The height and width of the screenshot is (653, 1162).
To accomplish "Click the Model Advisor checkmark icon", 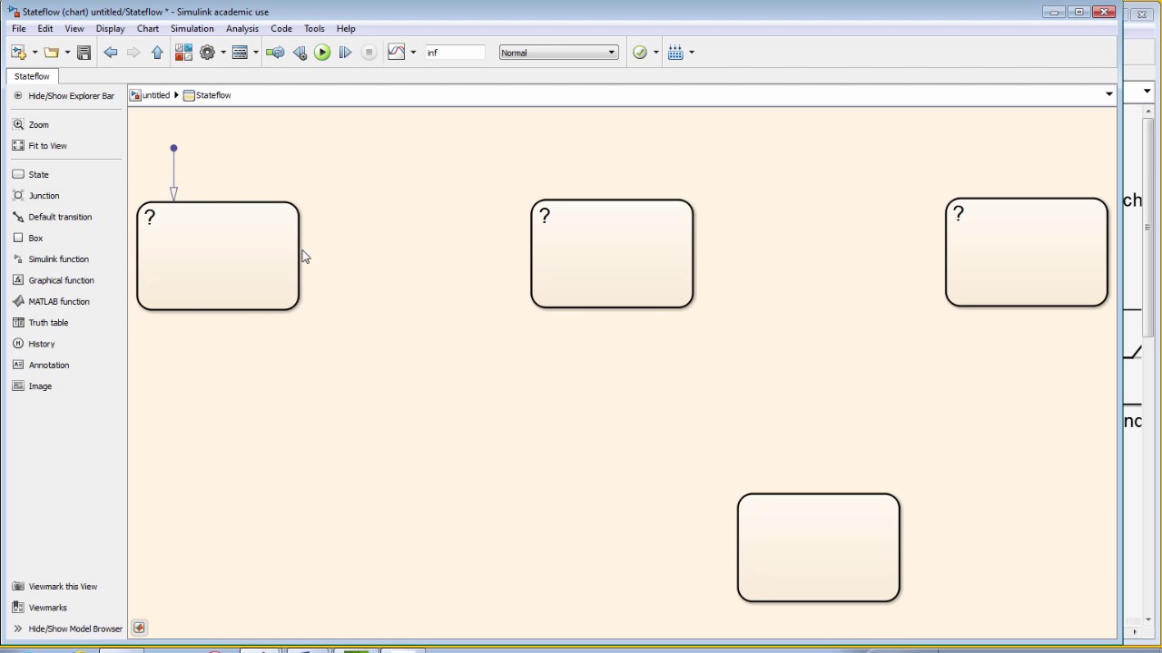I will click(640, 53).
